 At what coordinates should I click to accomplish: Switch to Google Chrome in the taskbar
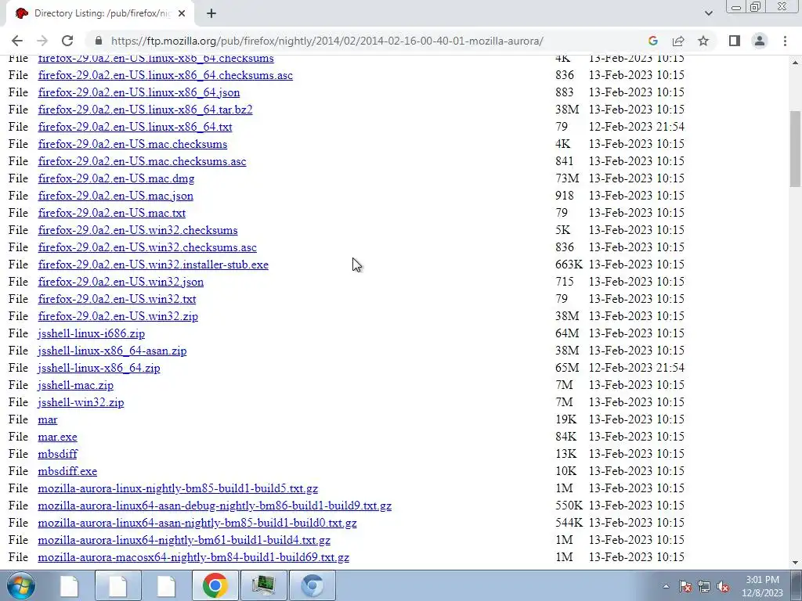click(215, 585)
